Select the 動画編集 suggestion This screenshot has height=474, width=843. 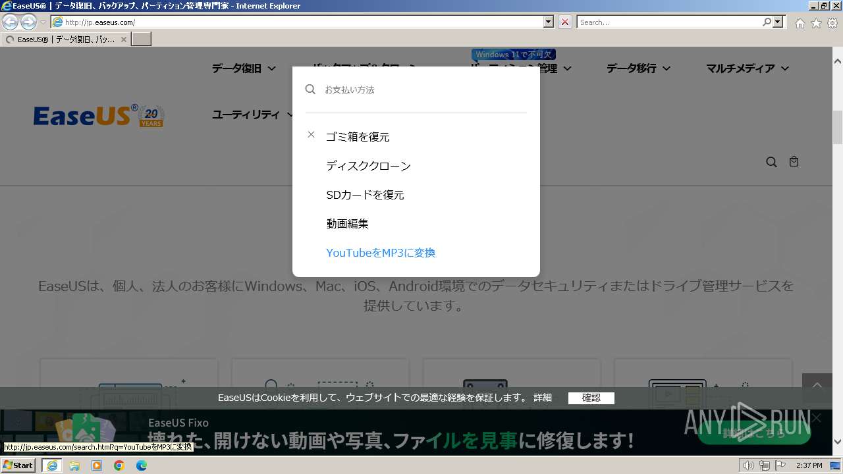click(347, 224)
